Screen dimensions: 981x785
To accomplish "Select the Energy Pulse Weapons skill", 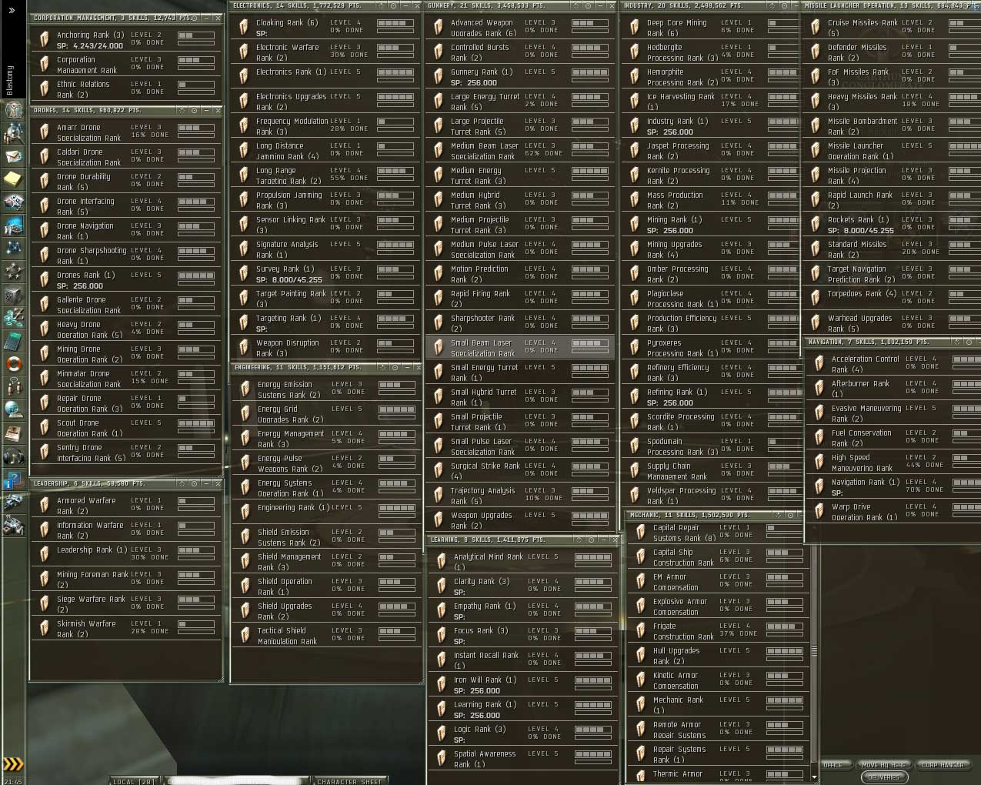I will [326, 463].
